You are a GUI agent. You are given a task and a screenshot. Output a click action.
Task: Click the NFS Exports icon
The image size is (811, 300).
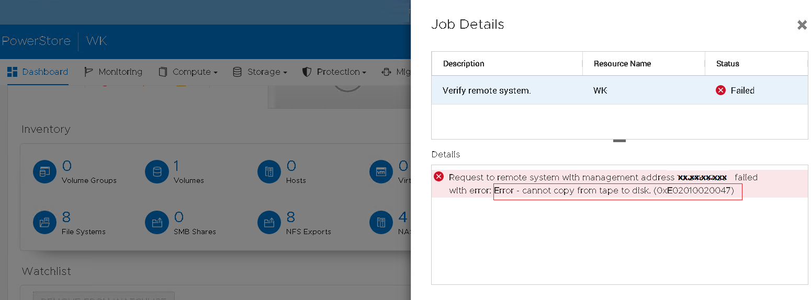[x=269, y=223]
